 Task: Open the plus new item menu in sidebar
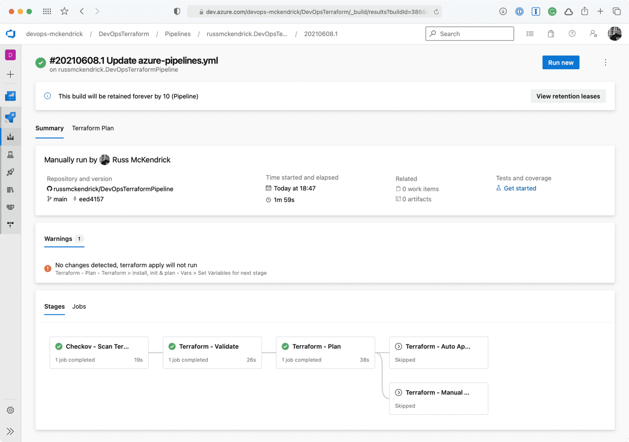tap(10, 74)
